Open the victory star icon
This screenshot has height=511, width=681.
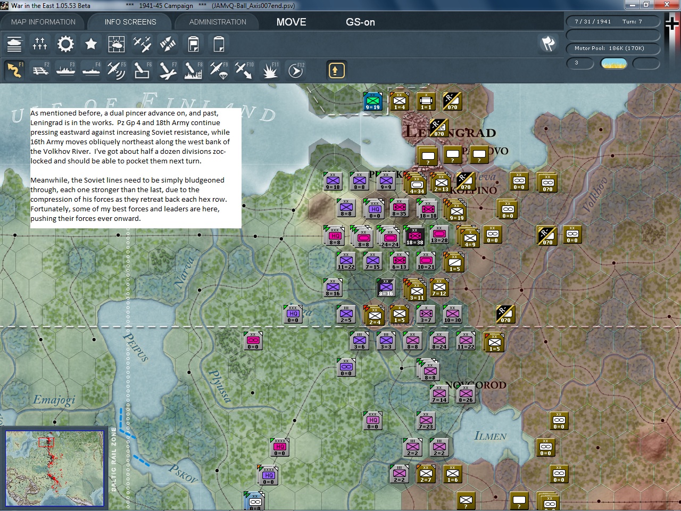point(91,44)
